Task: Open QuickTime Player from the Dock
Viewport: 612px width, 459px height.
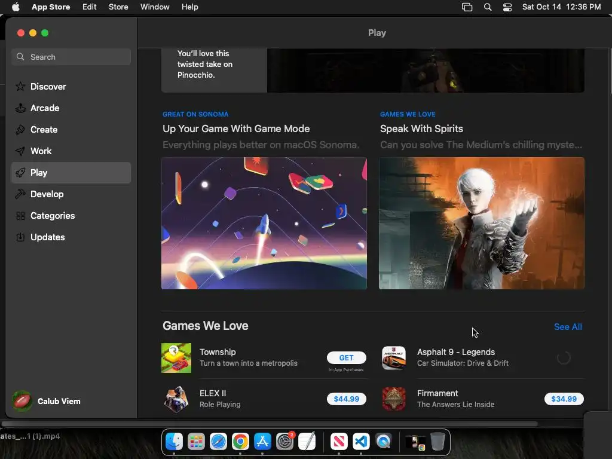Action: point(383,442)
